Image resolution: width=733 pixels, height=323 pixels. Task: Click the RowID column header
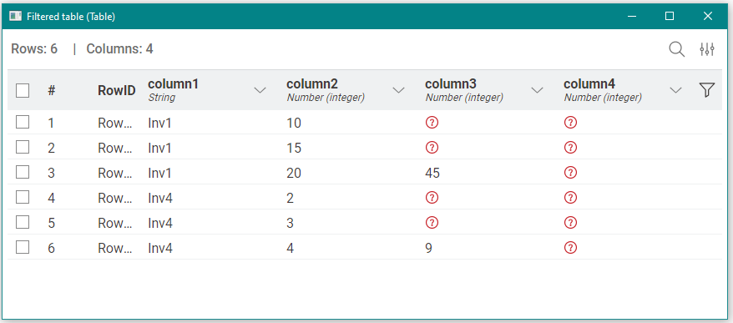116,91
